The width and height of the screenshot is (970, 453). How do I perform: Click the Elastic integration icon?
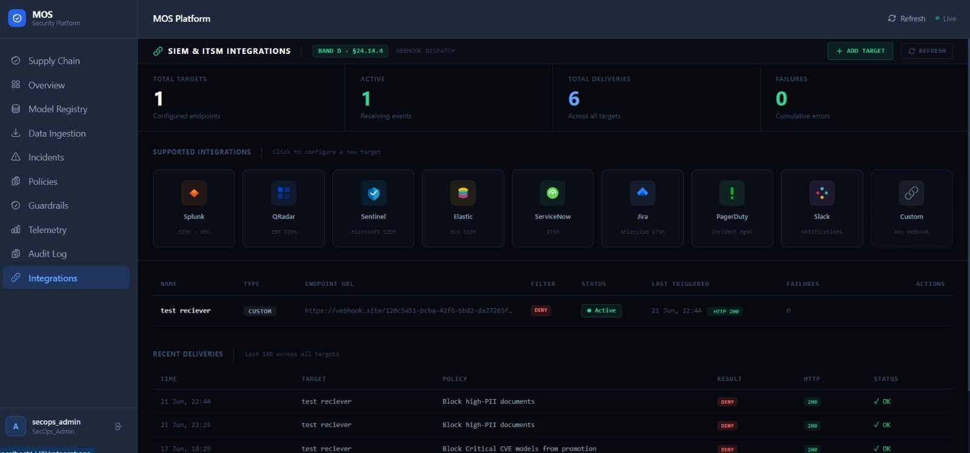coord(463,193)
